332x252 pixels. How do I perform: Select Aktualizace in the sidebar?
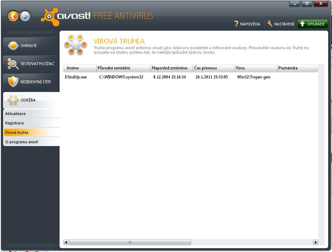[x=31, y=114]
